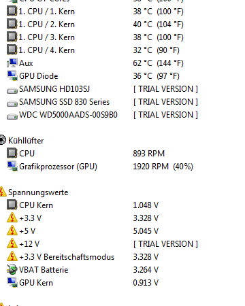Screen dimensions: 245x306
Task: Click the chip icon beside 1. CPU / 1. Kern
Action: click(12, 11)
